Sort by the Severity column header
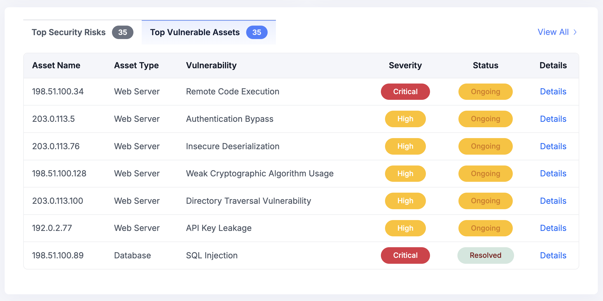 tap(405, 65)
